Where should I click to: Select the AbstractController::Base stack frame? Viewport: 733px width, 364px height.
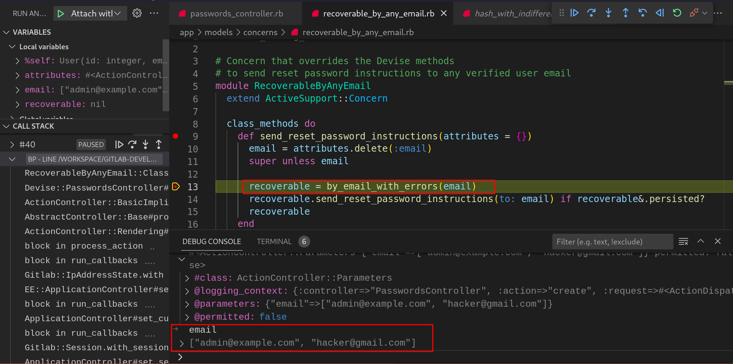[97, 217]
